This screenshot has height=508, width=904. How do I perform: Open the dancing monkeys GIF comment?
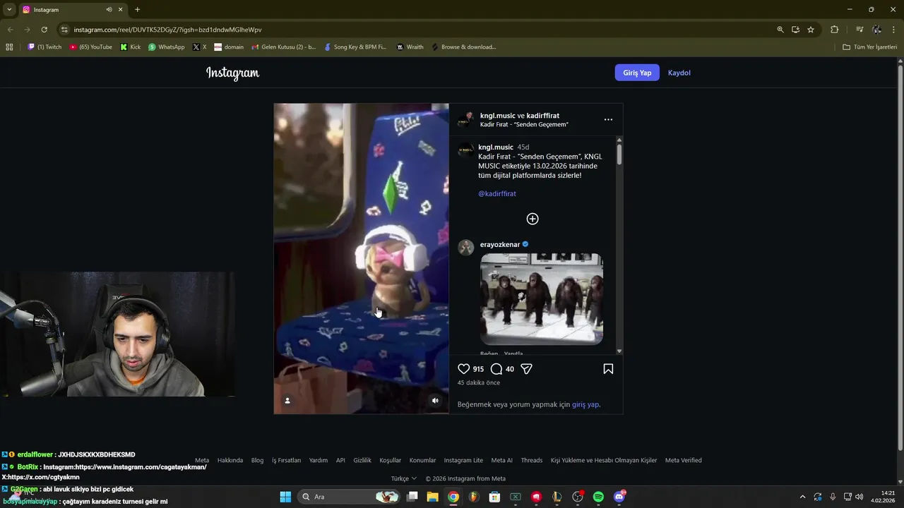[542, 299]
